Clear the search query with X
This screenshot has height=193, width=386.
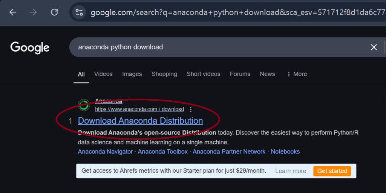(x=374, y=47)
